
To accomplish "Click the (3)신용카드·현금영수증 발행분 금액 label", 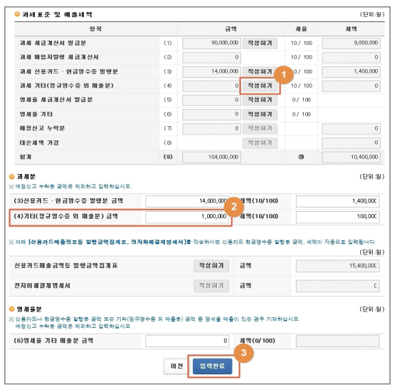I will tap(68, 201).
